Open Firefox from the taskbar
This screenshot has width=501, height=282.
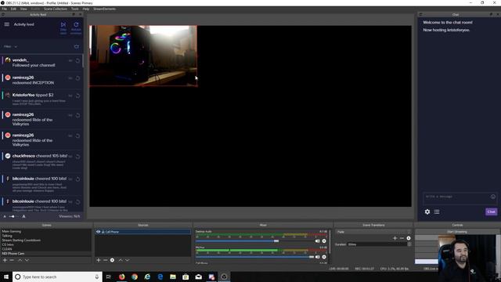122,277
